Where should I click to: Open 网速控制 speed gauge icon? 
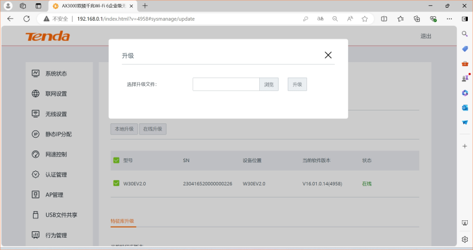click(36, 154)
